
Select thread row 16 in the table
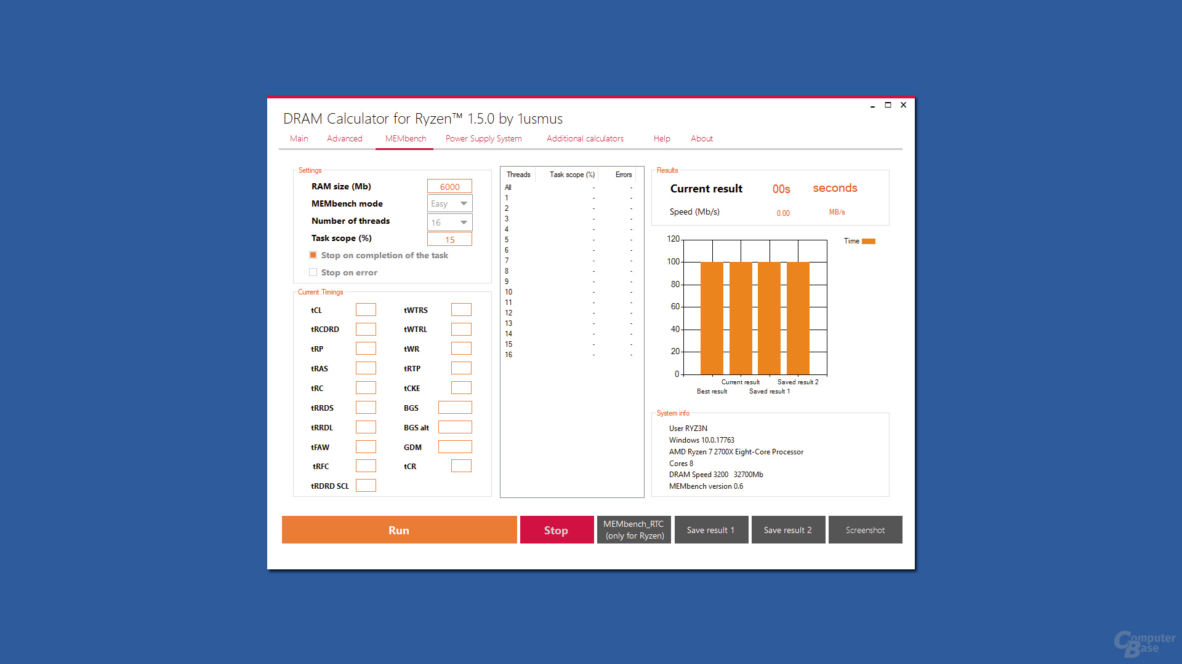571,355
